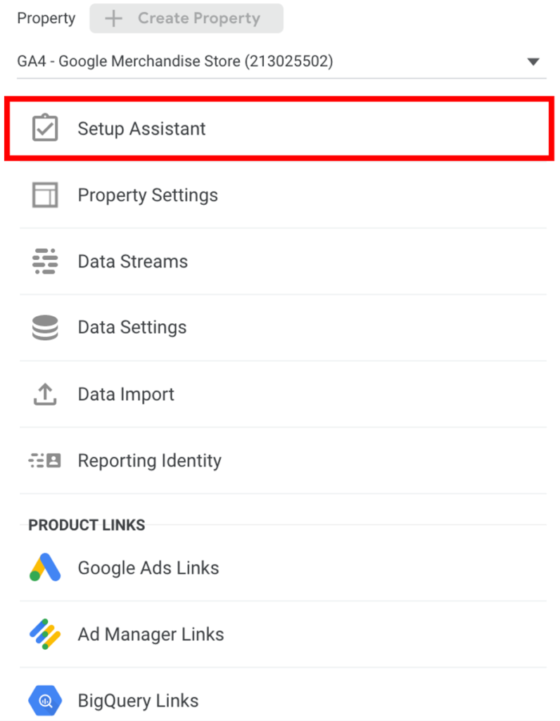Open the property selector dropdown arrow

tap(534, 61)
